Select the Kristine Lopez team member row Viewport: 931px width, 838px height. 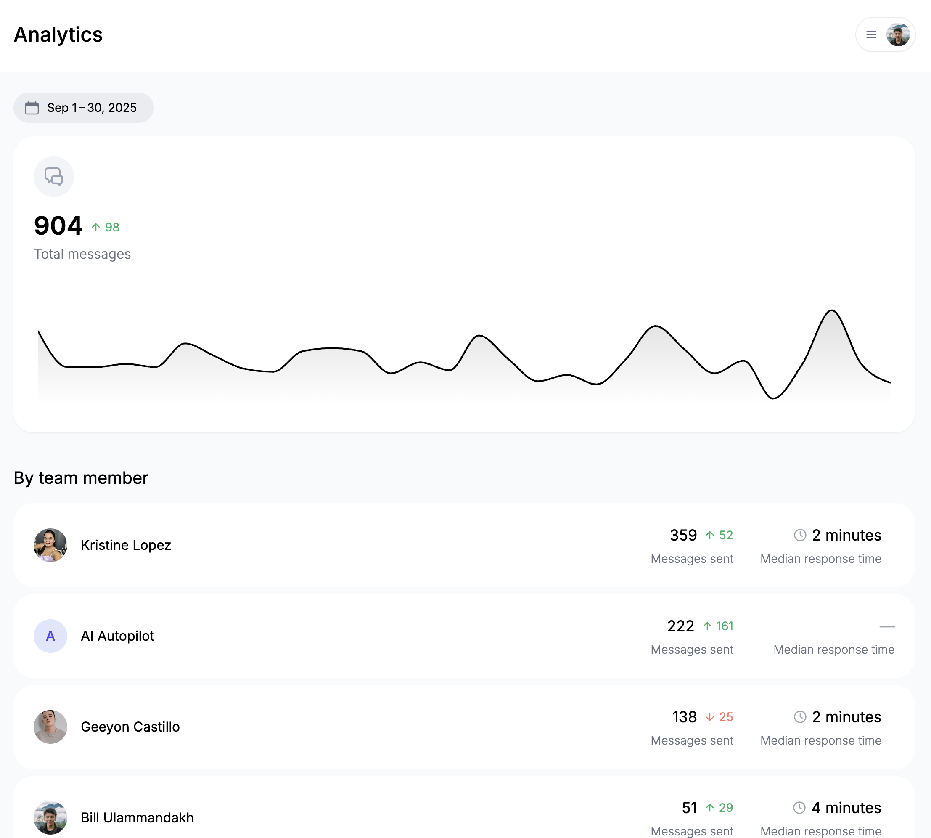pos(368,545)
